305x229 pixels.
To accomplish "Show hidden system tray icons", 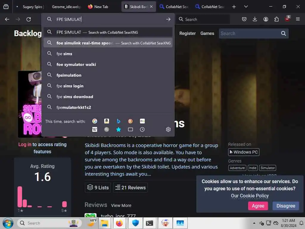I will point(254,223).
